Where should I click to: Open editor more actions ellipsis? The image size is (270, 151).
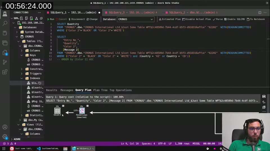[x=265, y=13]
